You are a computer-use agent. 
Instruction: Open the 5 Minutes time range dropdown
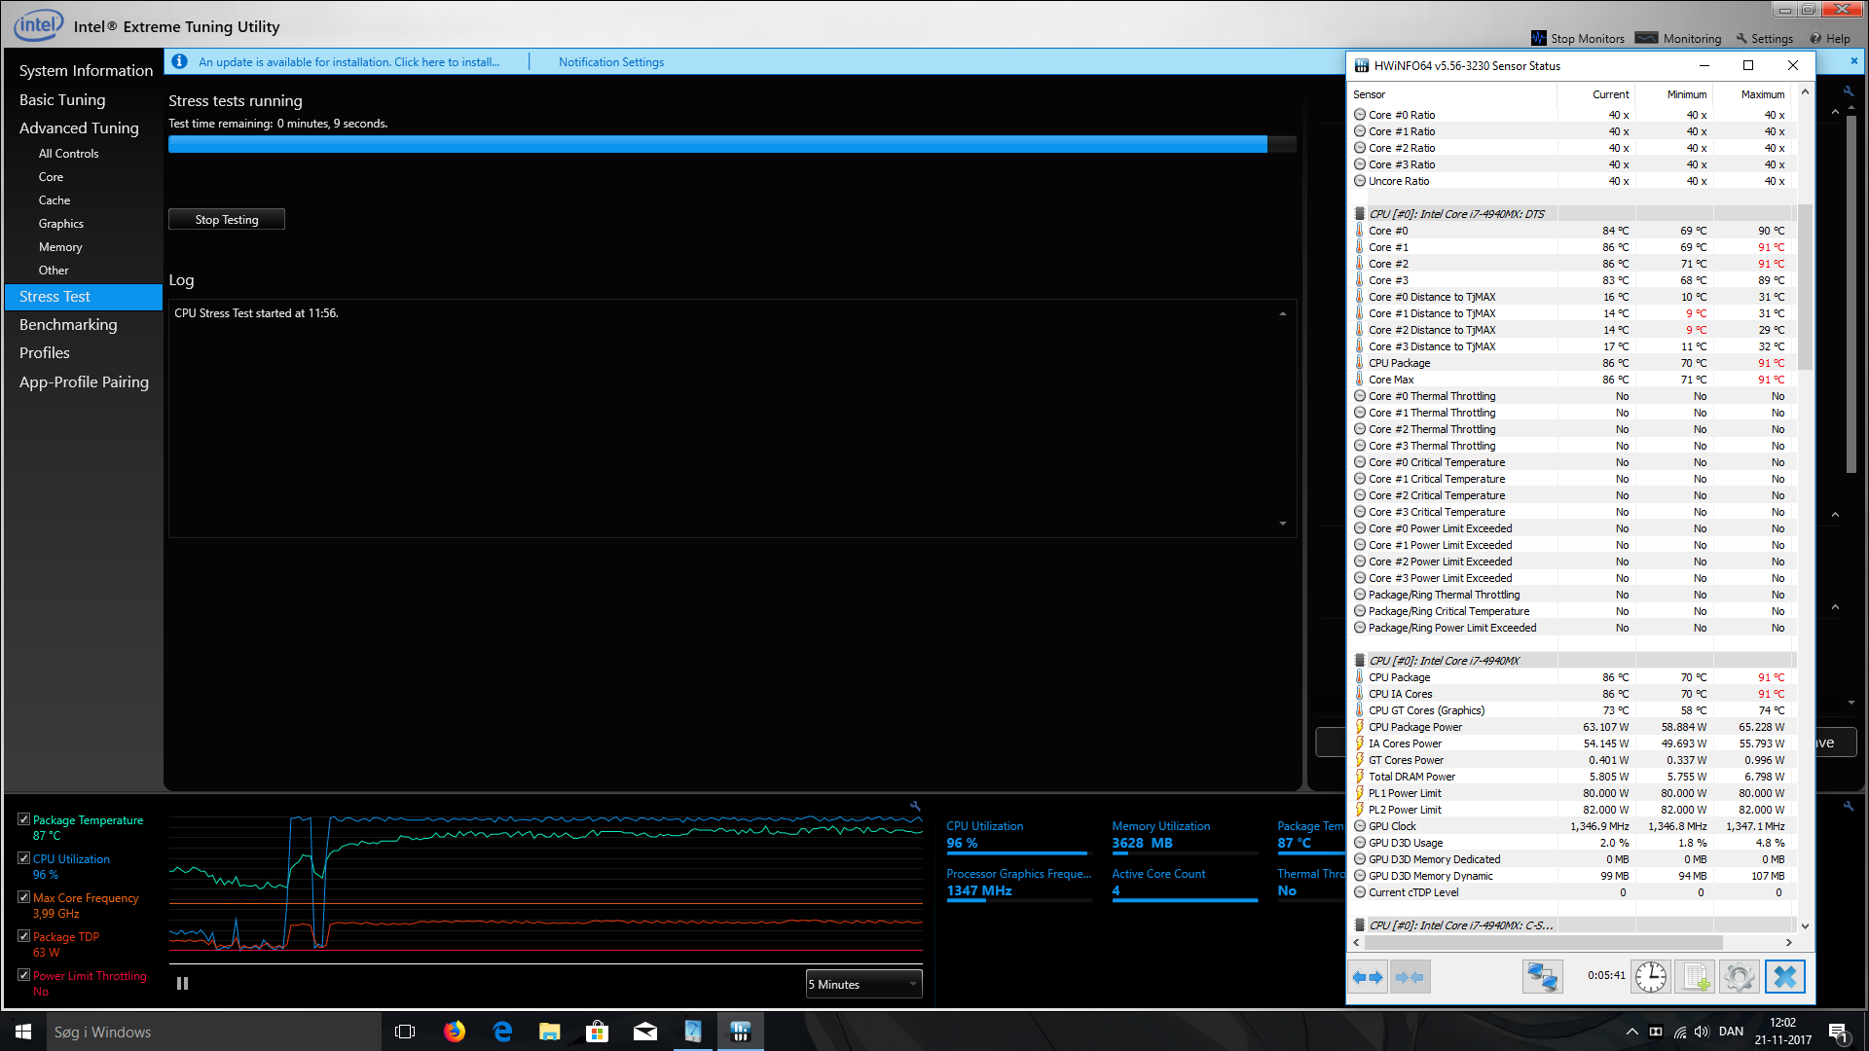[863, 984]
